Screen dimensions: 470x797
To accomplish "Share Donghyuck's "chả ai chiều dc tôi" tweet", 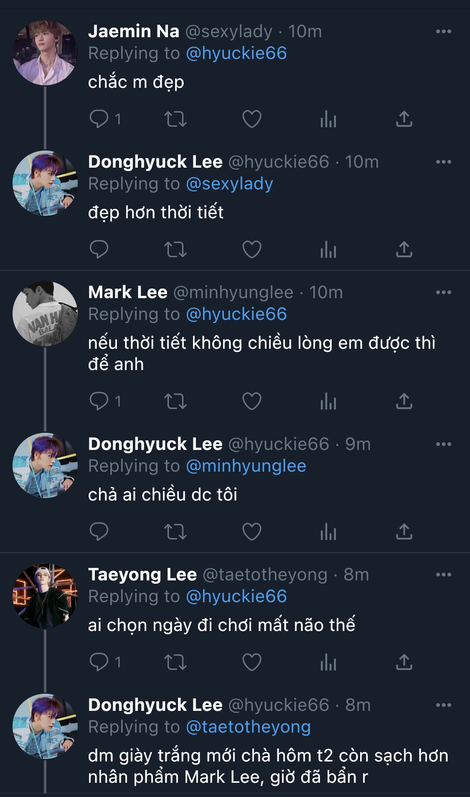I will [x=404, y=532].
